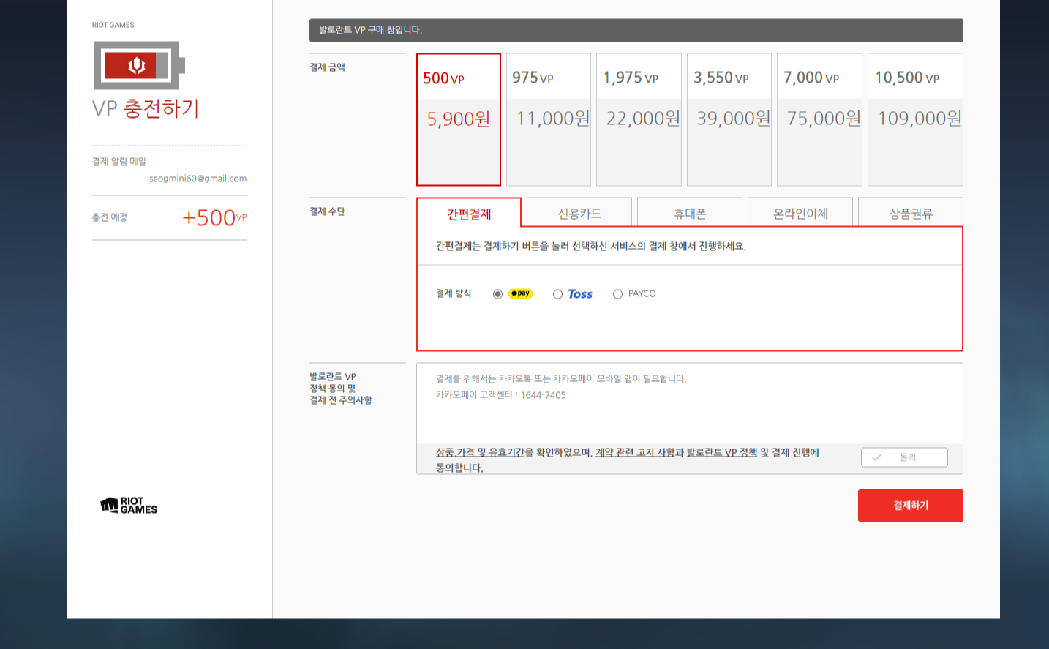The image size is (1049, 649).
Task: Choose the 7,000 VP package for 75,000원
Action: (x=819, y=119)
